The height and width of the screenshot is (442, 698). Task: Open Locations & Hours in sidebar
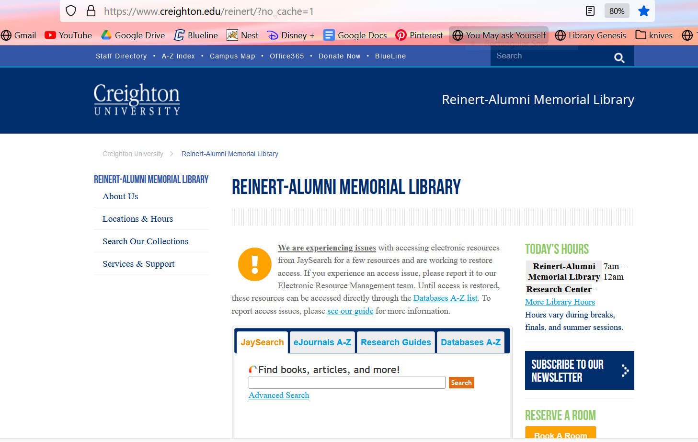click(138, 219)
